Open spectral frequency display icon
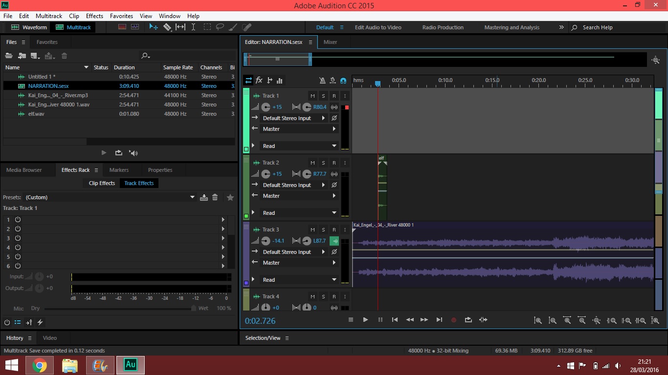The height and width of the screenshot is (375, 668). tap(122, 27)
